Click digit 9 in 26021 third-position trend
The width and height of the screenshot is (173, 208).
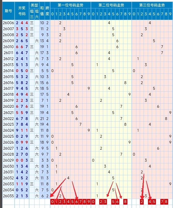click(170, 113)
